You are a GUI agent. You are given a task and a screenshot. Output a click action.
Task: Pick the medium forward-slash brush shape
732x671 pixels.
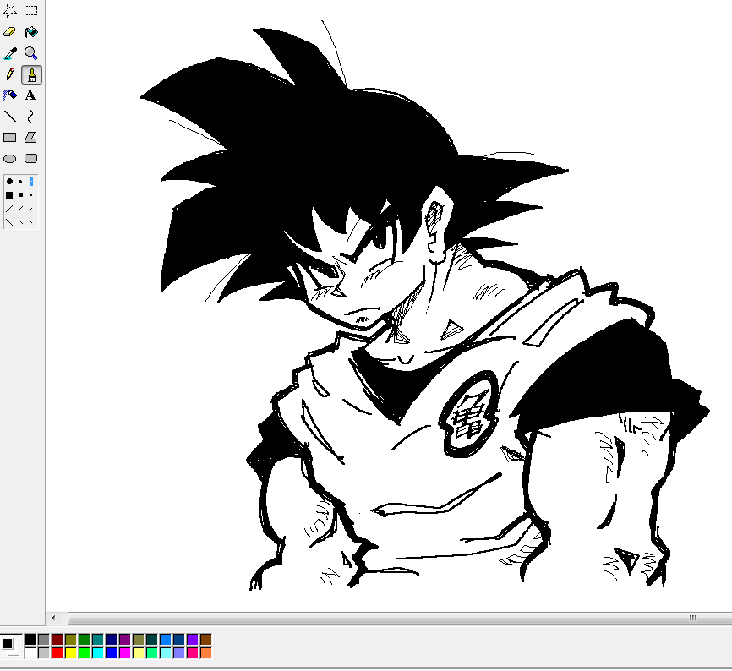tap(20, 209)
